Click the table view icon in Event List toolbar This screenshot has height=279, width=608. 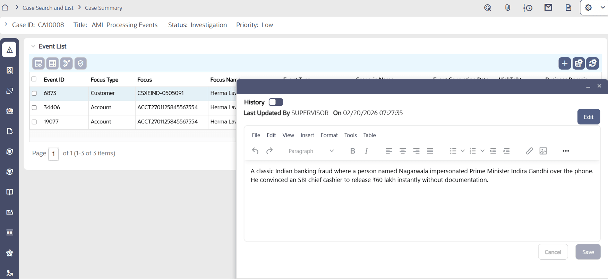[52, 63]
